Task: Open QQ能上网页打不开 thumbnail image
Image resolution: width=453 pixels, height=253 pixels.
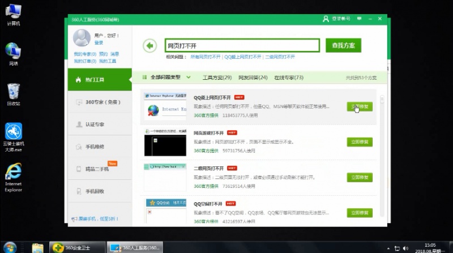Action: point(165,106)
